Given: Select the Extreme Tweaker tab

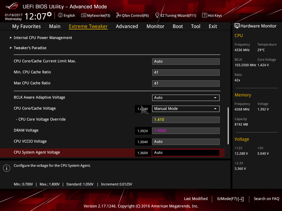Looking at the screenshot, I should coord(88,26).
